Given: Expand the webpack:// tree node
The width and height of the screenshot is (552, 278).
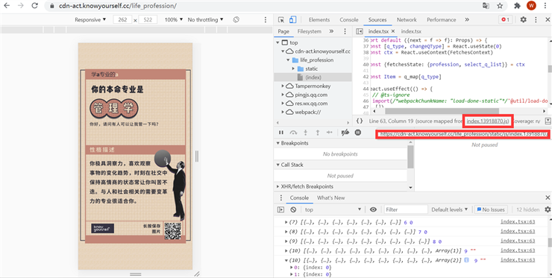Looking at the screenshot, I should coord(283,113).
